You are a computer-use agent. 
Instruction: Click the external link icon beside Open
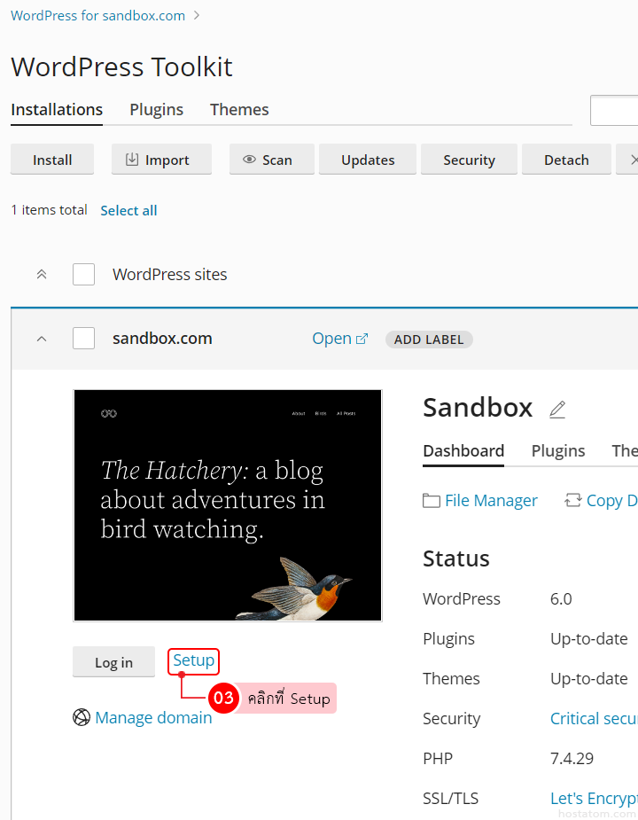362,339
